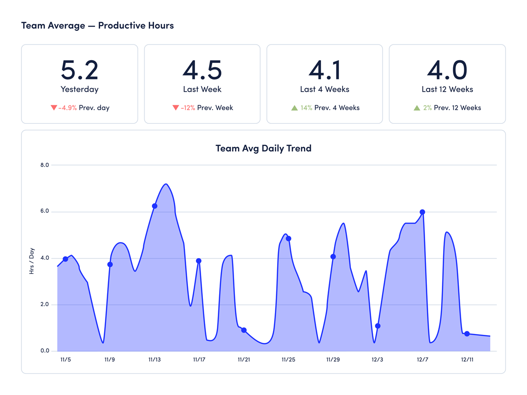Select the Last 12 Weeks 4.0 card
Viewport: 527px width, 395px height.
coord(447,83)
